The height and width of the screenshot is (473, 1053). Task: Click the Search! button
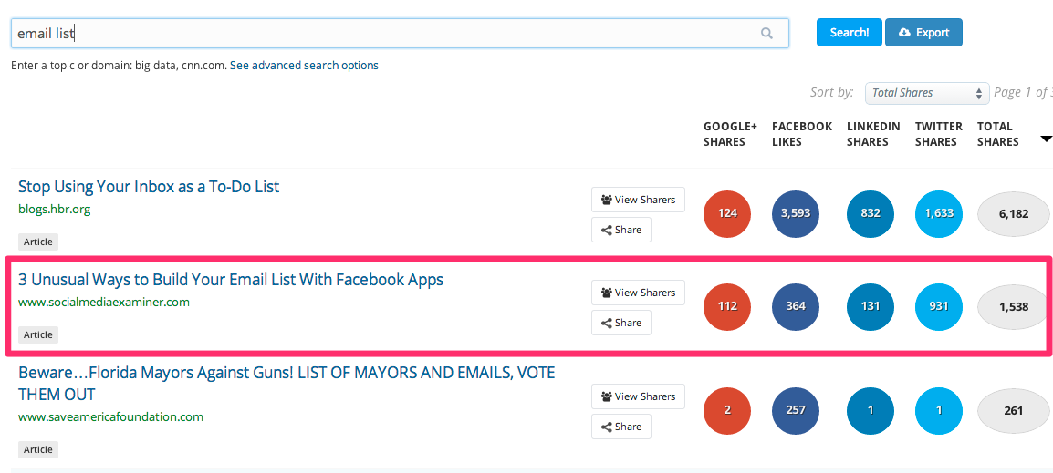849,32
